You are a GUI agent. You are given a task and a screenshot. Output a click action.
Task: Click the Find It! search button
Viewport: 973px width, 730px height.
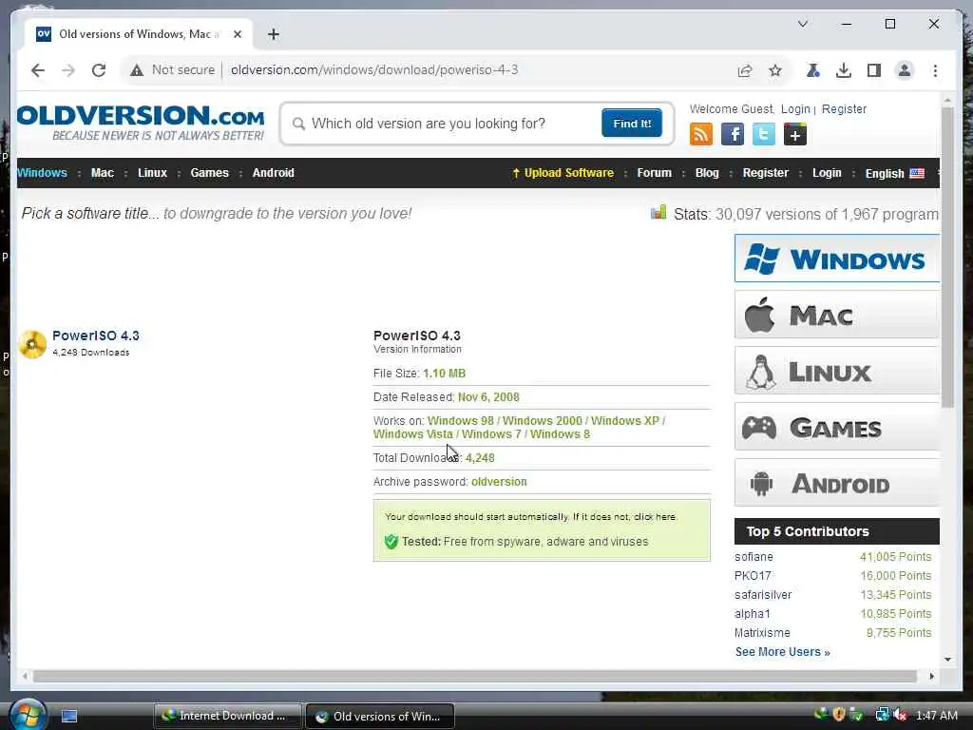(x=632, y=123)
